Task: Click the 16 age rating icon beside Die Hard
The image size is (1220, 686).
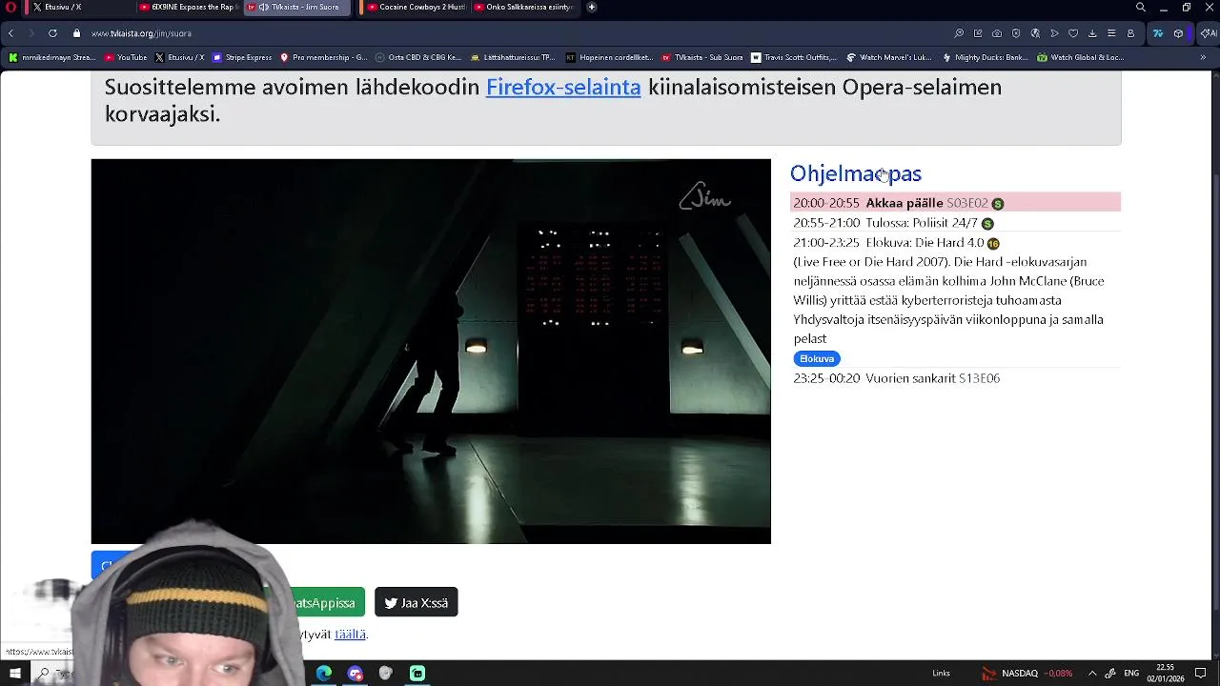Action: pyautogui.click(x=993, y=243)
